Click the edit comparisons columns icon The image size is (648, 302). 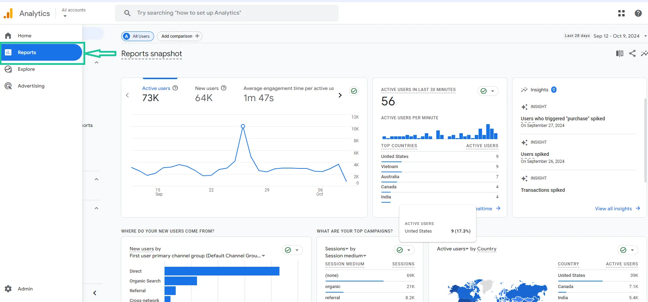pyautogui.click(x=620, y=53)
